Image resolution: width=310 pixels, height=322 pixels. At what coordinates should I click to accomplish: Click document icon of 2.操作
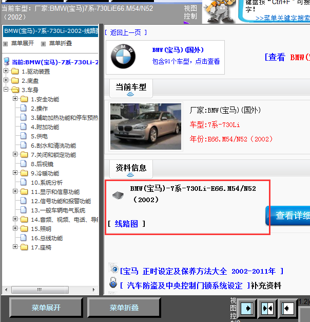click(24, 108)
